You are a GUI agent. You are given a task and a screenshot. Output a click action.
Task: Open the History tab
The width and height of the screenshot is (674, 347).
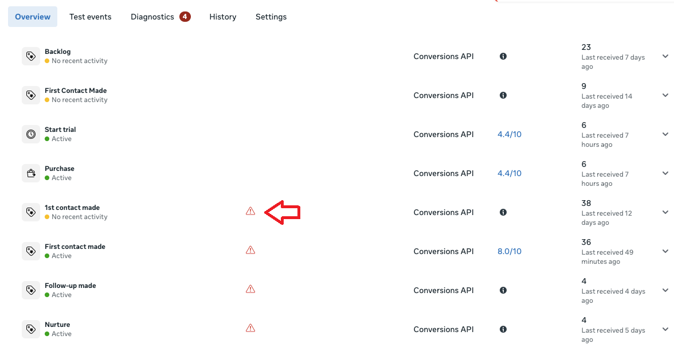coord(223,17)
